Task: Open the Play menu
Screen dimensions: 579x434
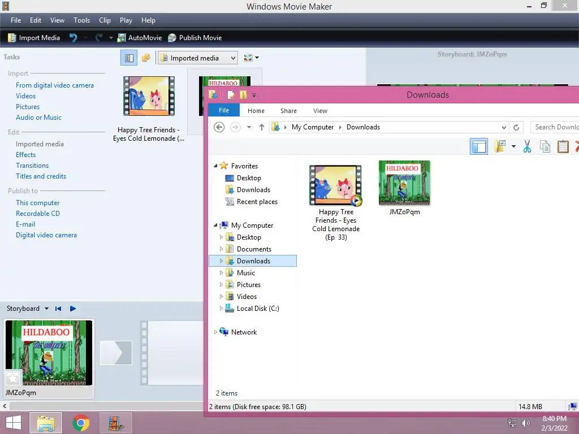Action: click(126, 20)
